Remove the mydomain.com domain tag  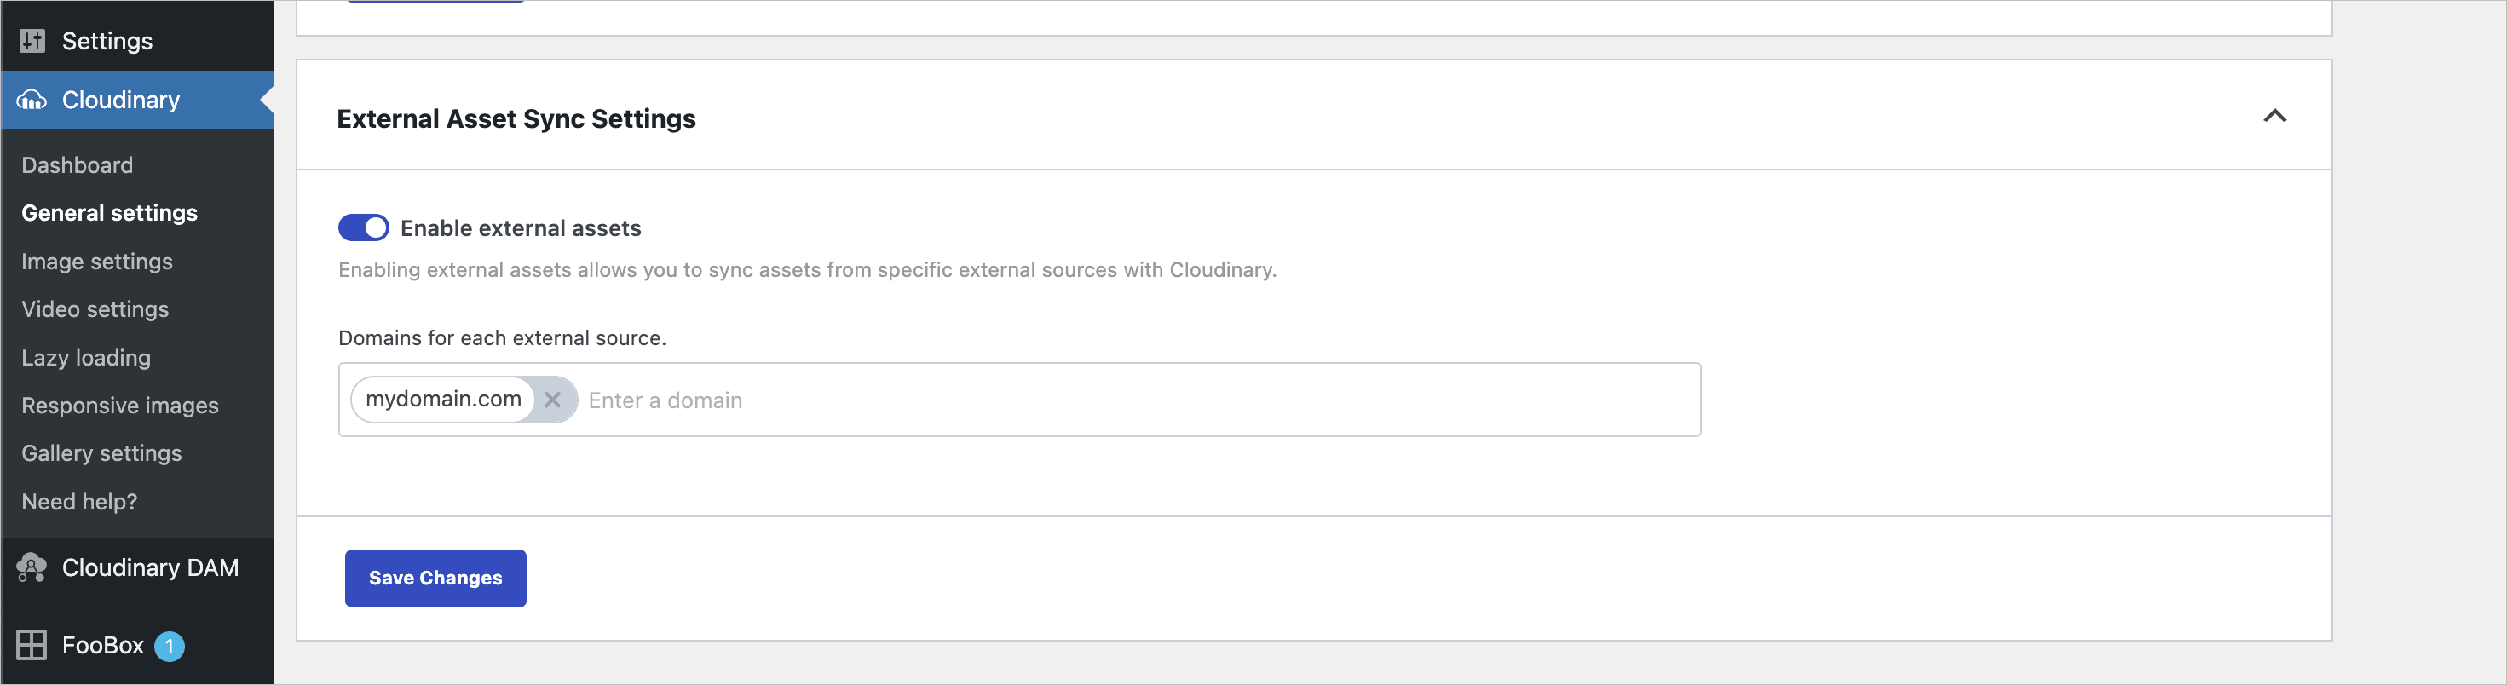click(553, 400)
